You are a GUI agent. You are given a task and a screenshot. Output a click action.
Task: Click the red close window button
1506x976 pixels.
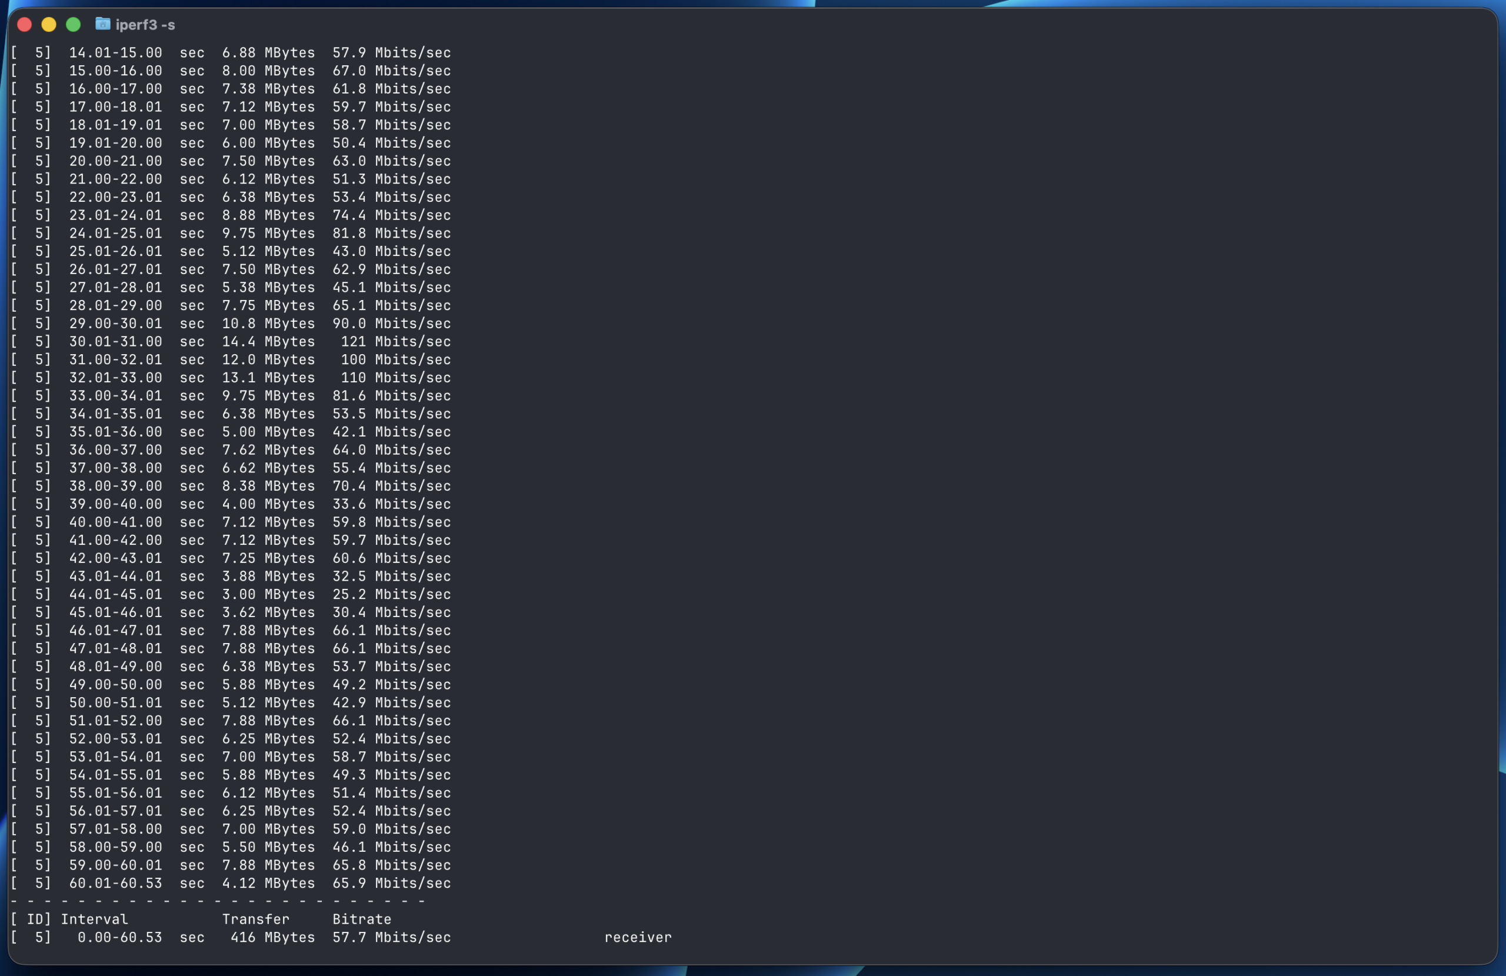[24, 24]
